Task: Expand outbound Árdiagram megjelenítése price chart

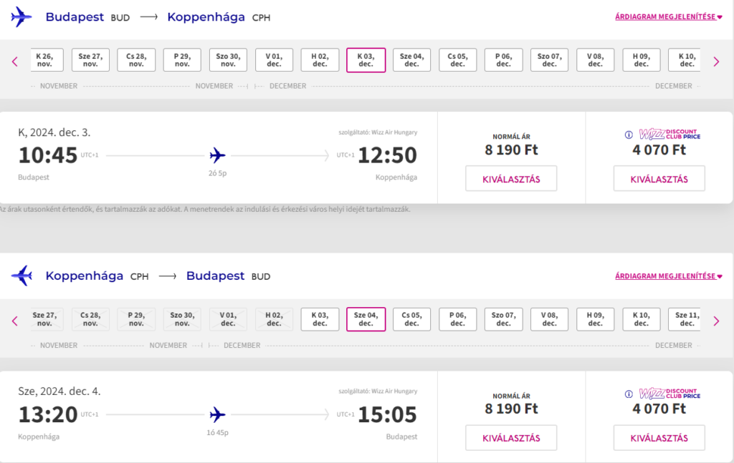Action: coord(669,17)
